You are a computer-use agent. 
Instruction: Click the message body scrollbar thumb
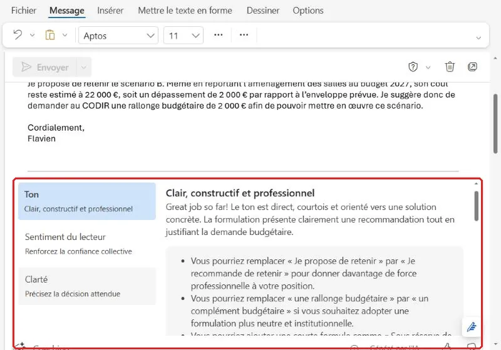pos(495,124)
